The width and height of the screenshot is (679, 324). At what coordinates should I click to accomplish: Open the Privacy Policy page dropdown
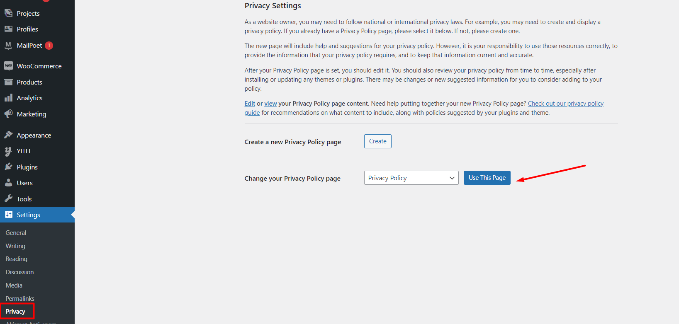411,178
